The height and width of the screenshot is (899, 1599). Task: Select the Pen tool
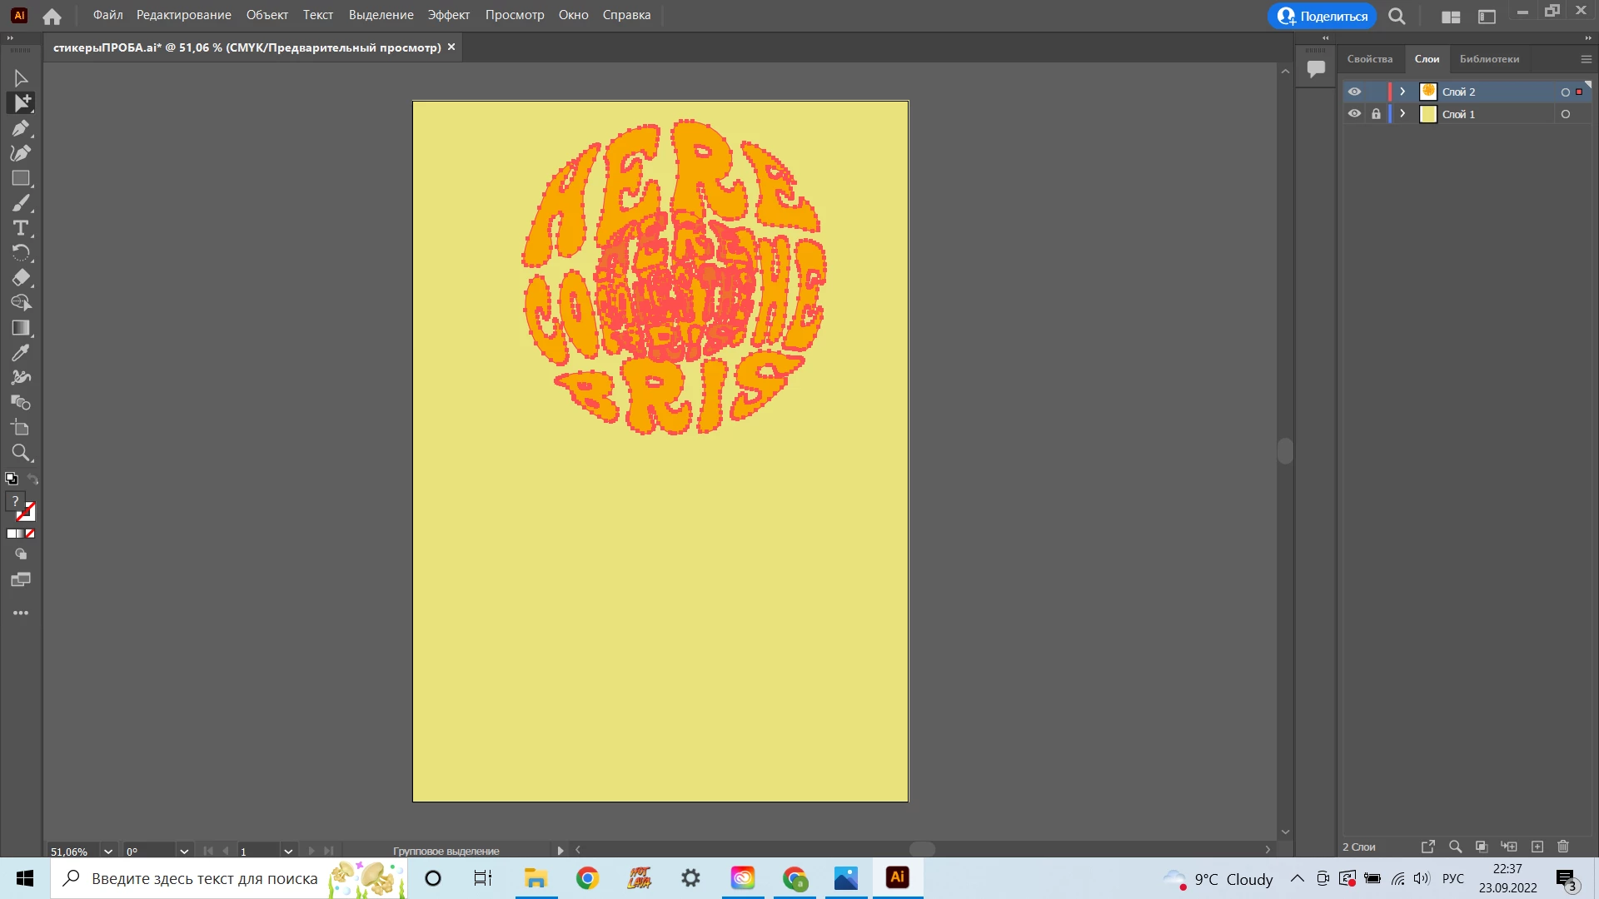point(21,128)
